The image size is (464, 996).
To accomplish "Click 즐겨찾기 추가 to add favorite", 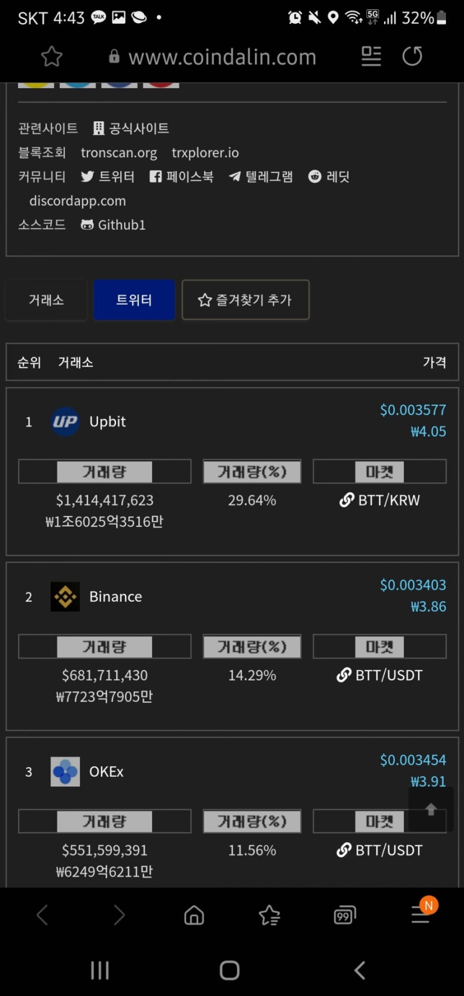I will [x=246, y=300].
